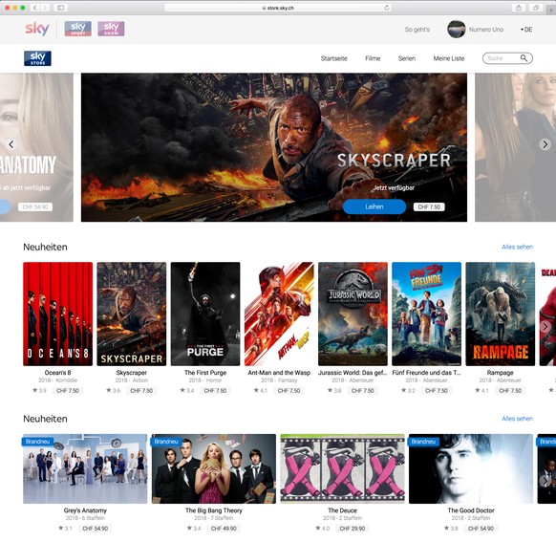Open the DE language dropdown
Viewport: 556px width, 542px height.
coord(526,30)
